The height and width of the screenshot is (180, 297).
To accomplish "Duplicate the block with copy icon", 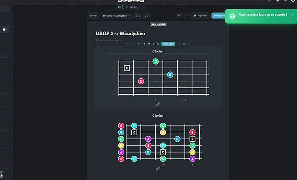I will [x=184, y=44].
